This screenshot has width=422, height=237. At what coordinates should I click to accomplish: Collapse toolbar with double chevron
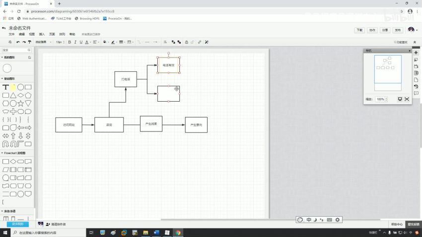(415, 42)
